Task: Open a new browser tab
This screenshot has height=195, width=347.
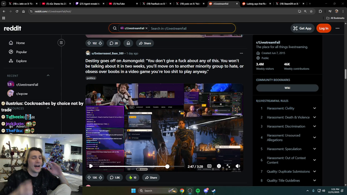Action: pyautogui.click(x=310, y=4)
